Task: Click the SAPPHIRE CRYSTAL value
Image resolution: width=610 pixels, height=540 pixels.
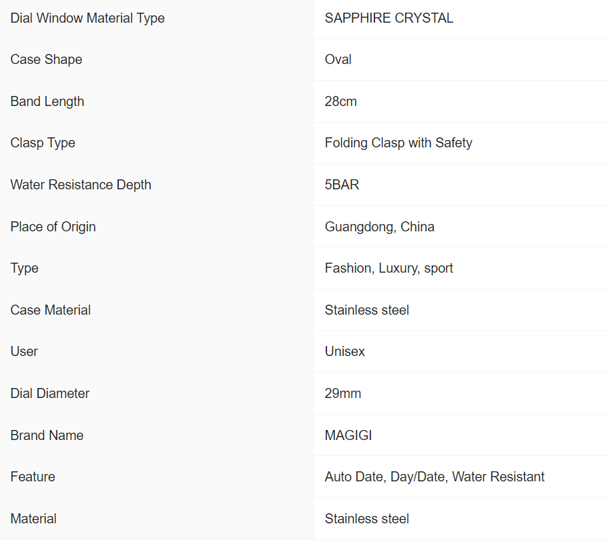Action: coord(388,18)
